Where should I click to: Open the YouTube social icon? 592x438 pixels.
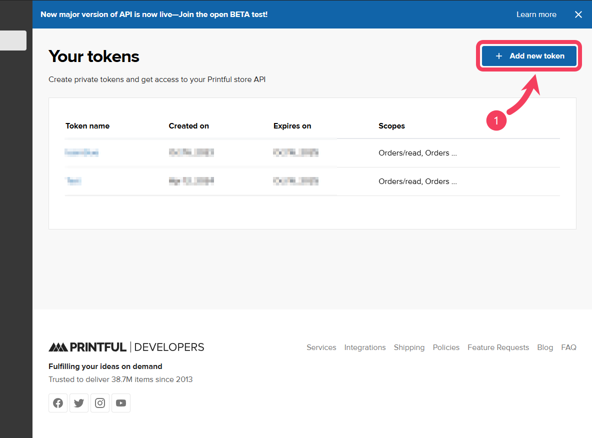(x=121, y=403)
